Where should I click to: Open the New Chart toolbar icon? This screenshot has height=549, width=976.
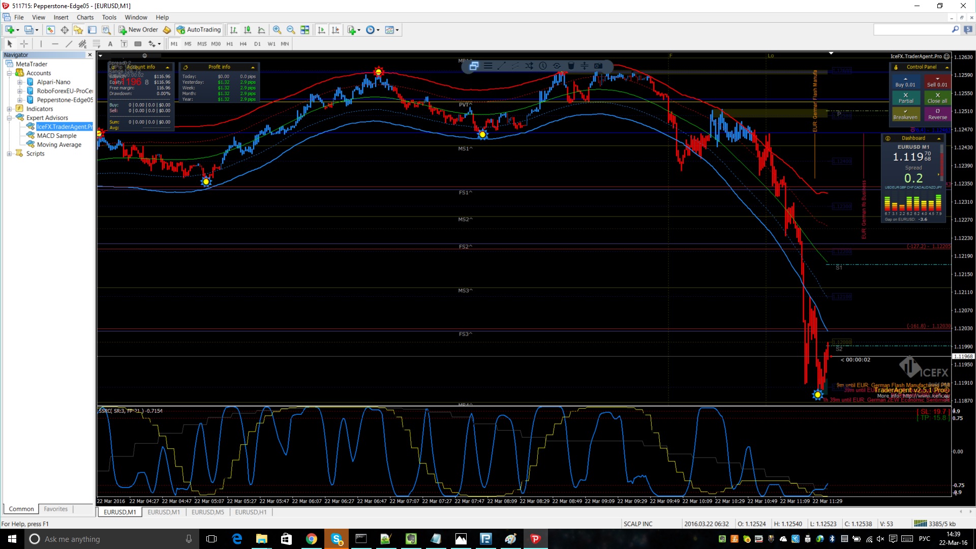click(x=10, y=30)
